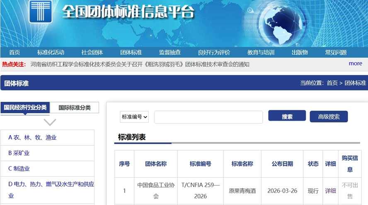368x205 pixels.
Task: Click the platform logo icon in header
Action: 41,11
